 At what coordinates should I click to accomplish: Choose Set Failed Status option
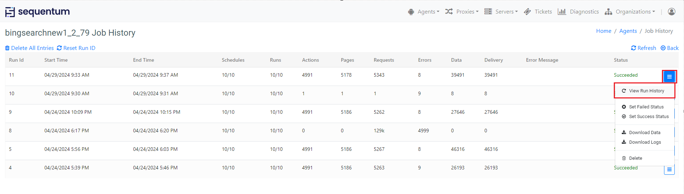point(646,107)
